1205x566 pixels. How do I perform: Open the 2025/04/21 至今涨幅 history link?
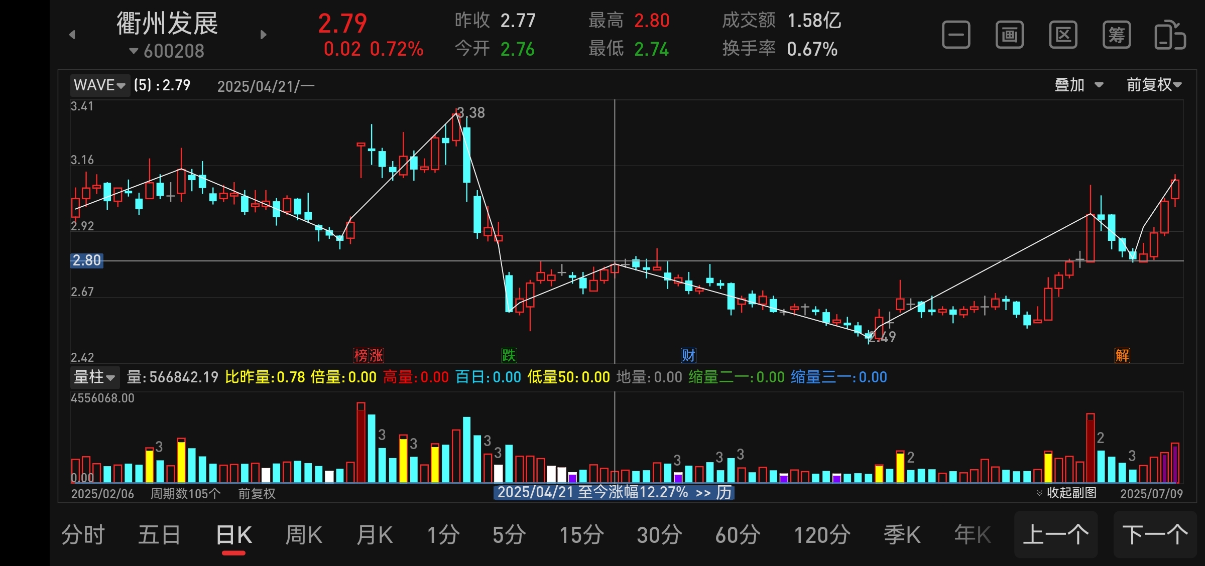614,492
